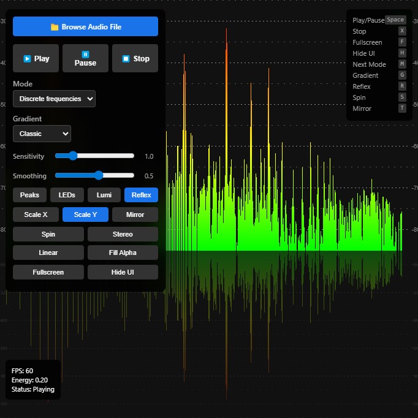
Task: Click the Energy: 0.20 readout
Action: coord(29,380)
